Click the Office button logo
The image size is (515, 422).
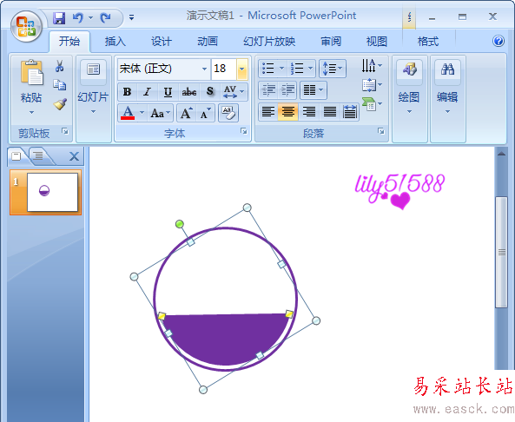pos(26,26)
